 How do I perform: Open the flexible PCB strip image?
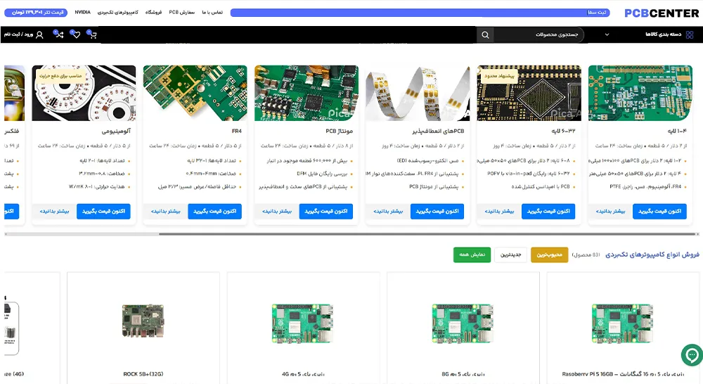click(x=418, y=93)
